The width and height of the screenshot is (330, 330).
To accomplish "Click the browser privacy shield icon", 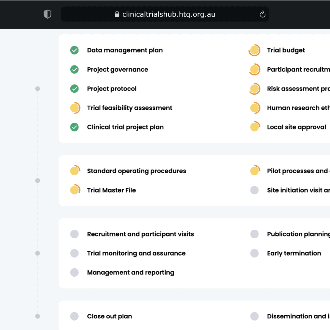I will point(48,14).
